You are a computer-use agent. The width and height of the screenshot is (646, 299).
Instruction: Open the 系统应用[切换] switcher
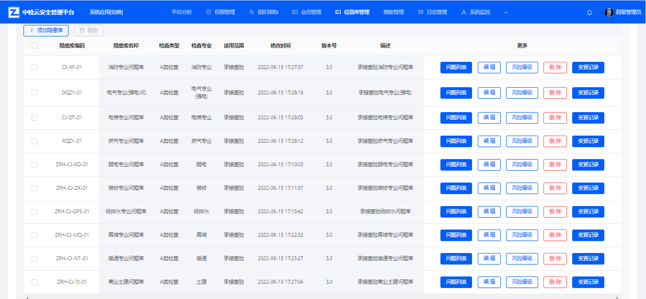[106, 12]
